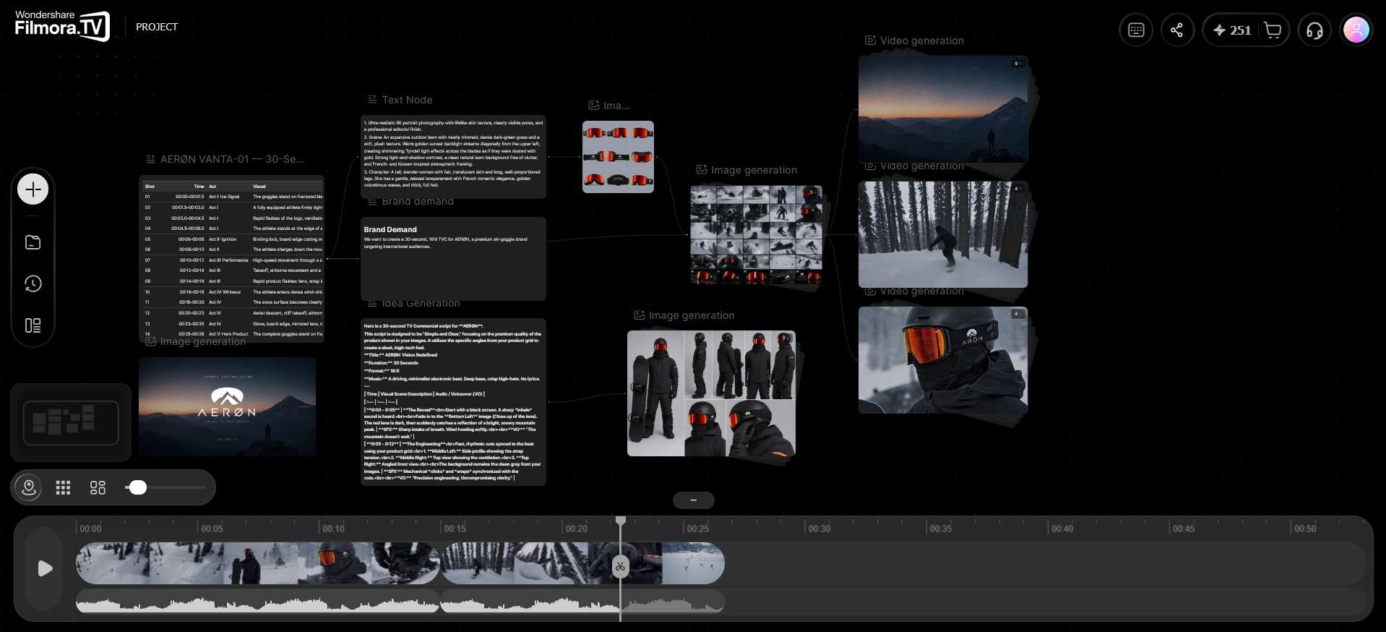This screenshot has height=632, width=1386.
Task: Click the share icon in top bar
Action: coord(1177,30)
